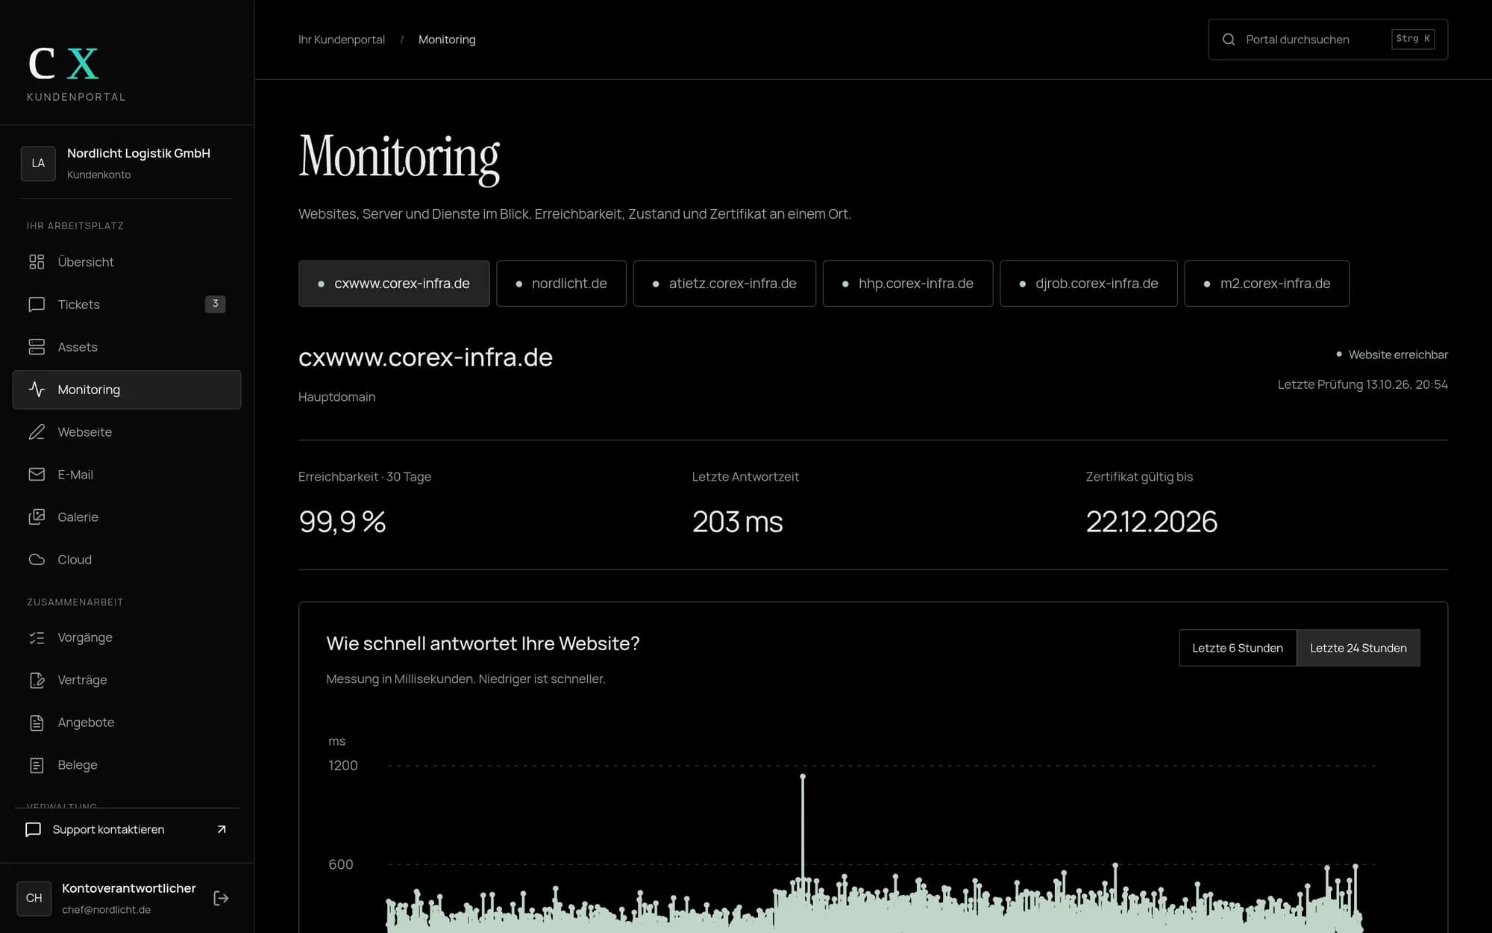Open Ihr Kundenportal breadcrumb link

point(342,40)
